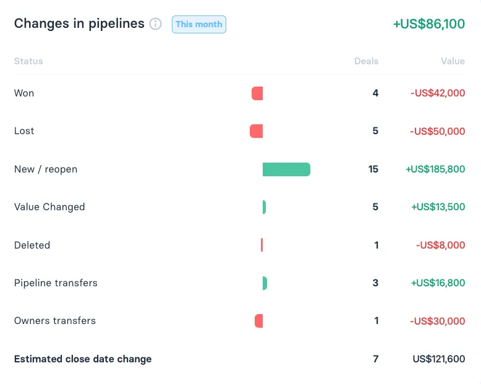481x384 pixels.
Task: Click the 15 deals count for New / reopen
Action: tap(373, 169)
